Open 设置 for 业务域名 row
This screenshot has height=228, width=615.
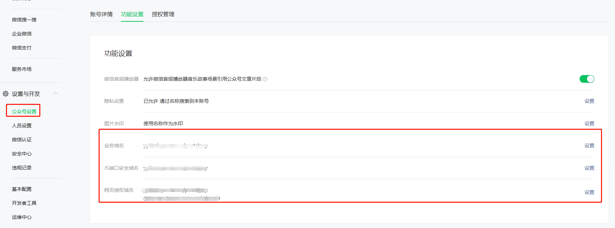589,146
